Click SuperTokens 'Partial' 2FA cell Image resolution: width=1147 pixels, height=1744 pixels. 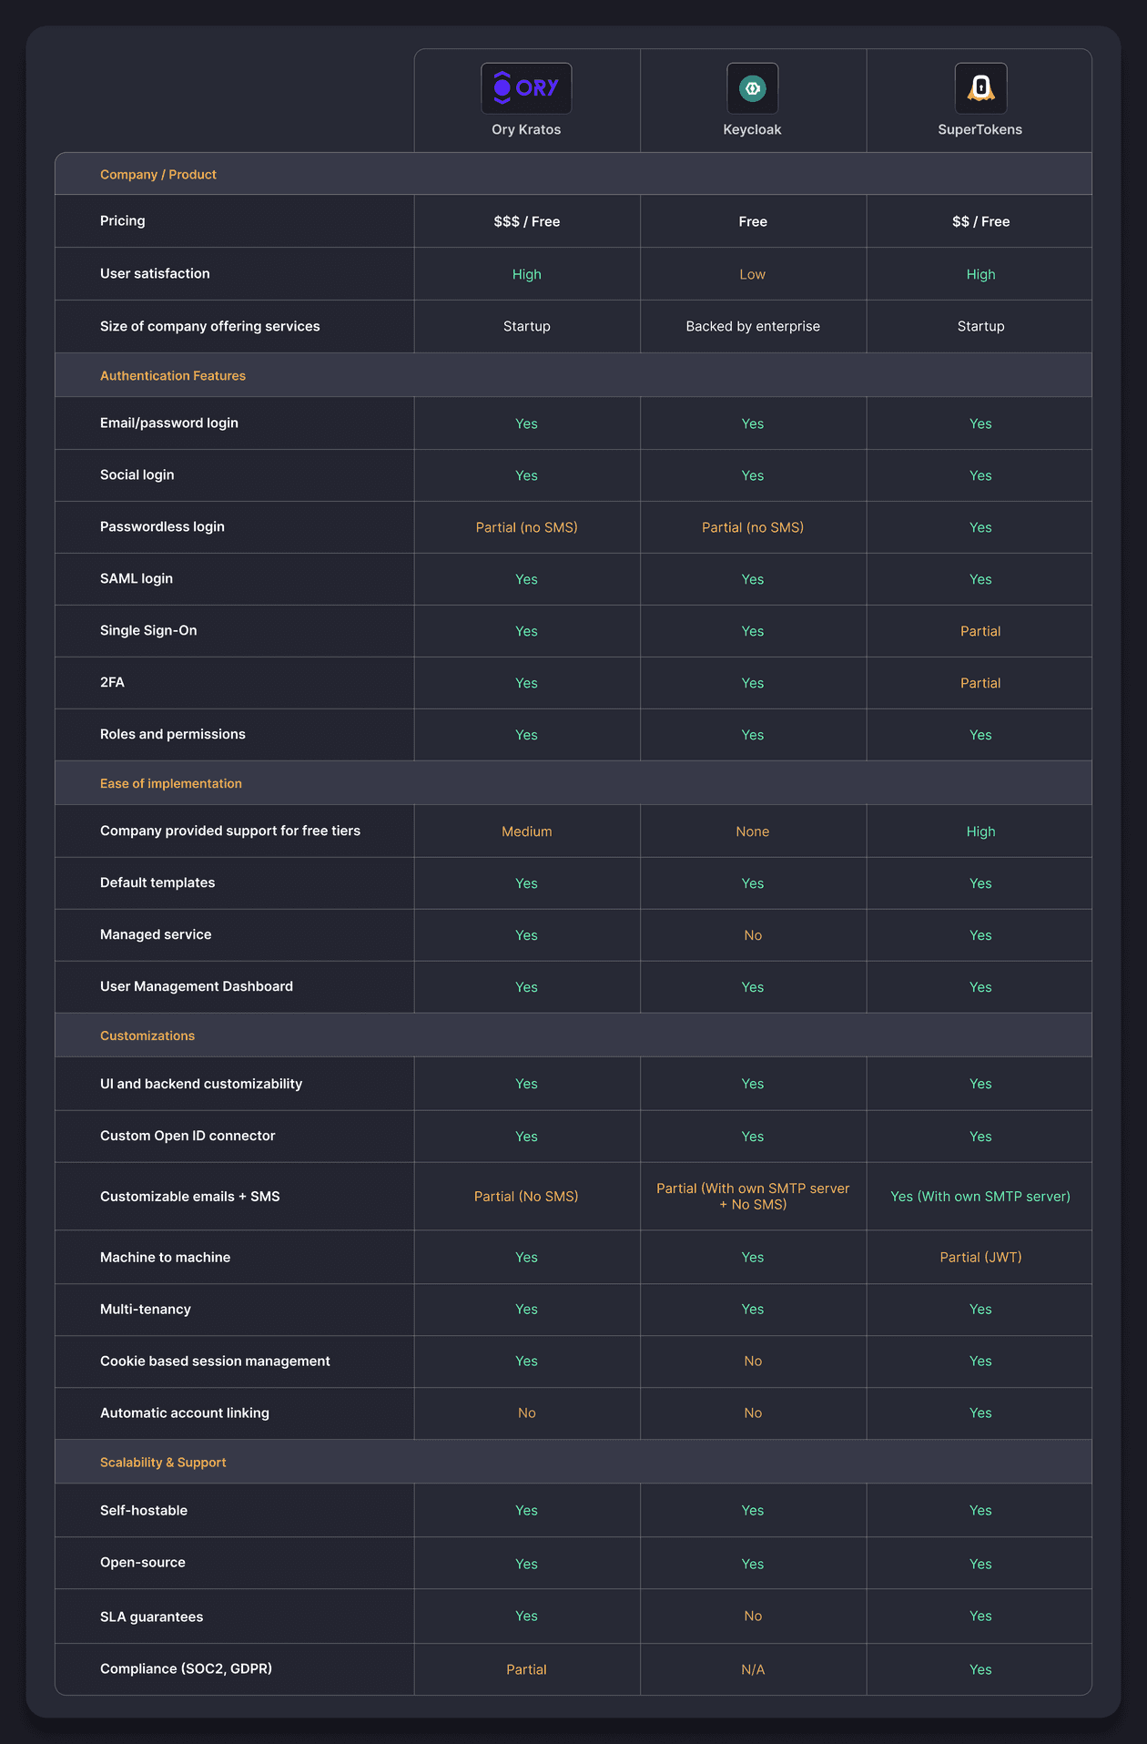click(x=980, y=683)
